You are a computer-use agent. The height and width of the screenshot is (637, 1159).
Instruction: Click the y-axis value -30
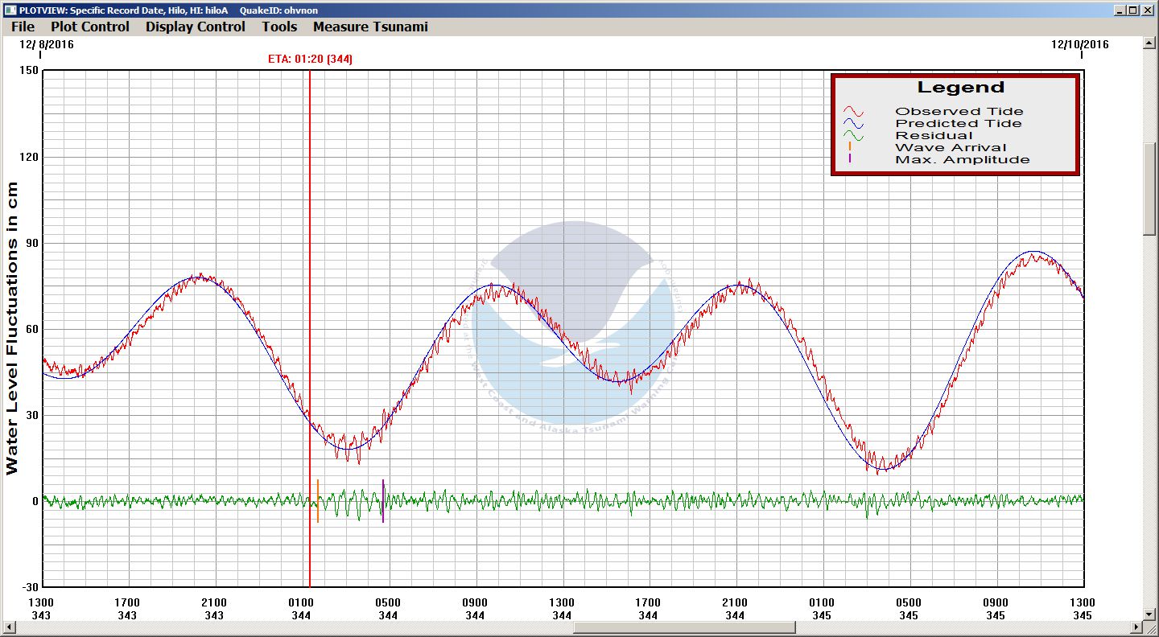click(30, 587)
